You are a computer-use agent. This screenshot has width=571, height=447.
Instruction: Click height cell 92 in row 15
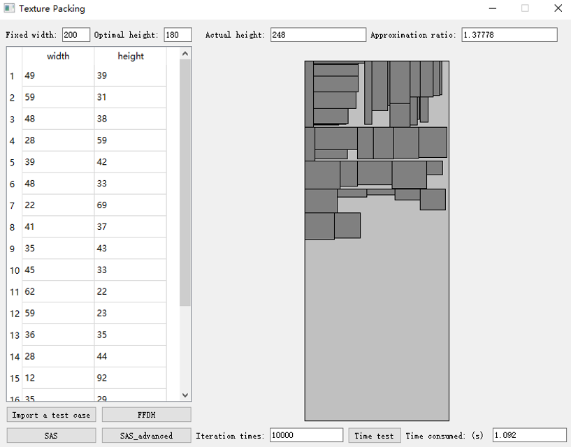(x=131, y=378)
